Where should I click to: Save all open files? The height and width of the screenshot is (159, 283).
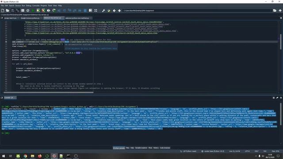tap(18, 11)
